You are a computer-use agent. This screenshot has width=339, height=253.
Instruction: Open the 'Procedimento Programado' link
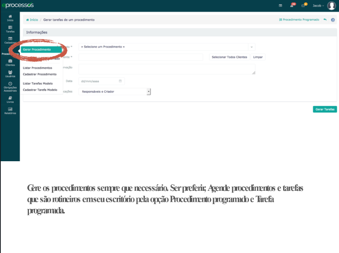[299, 20]
